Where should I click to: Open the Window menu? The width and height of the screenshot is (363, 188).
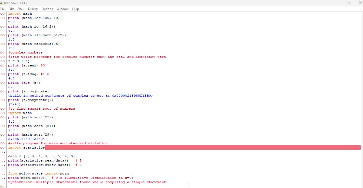62,9
